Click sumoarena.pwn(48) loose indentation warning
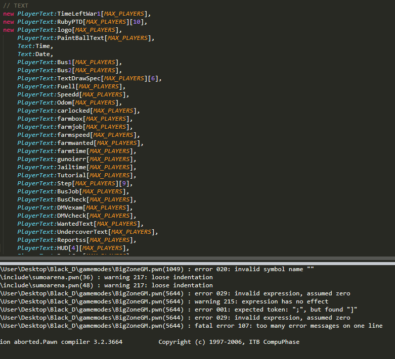This screenshot has height=359, width=395. tap(107, 285)
